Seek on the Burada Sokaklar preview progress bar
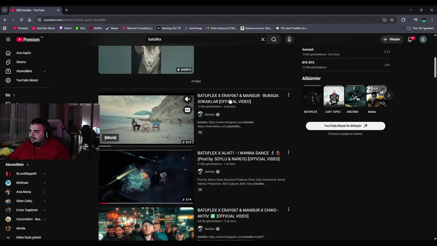437x246 pixels. pyautogui.click(x=146, y=146)
